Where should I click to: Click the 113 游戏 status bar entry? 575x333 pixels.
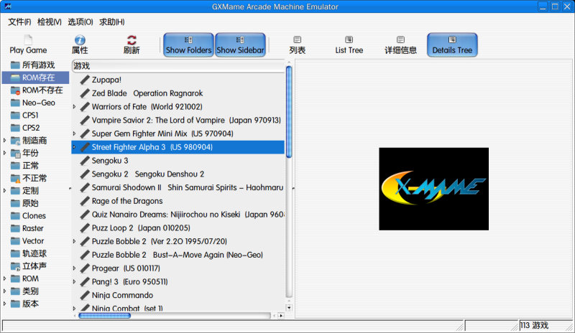(x=534, y=325)
